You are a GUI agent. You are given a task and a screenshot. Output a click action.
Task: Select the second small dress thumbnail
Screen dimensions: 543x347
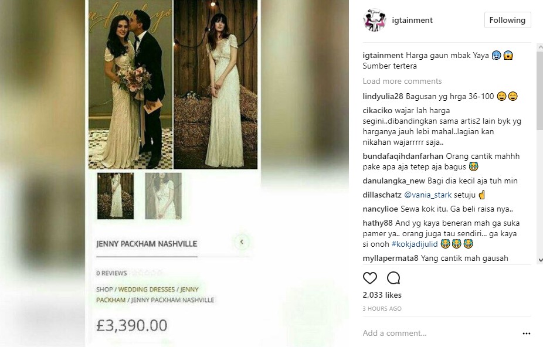click(x=163, y=196)
